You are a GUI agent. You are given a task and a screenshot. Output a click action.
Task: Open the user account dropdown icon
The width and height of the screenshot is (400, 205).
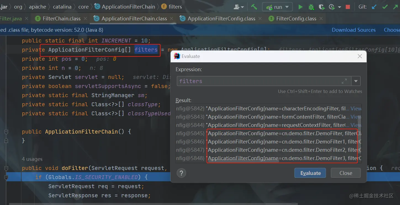(x=239, y=7)
